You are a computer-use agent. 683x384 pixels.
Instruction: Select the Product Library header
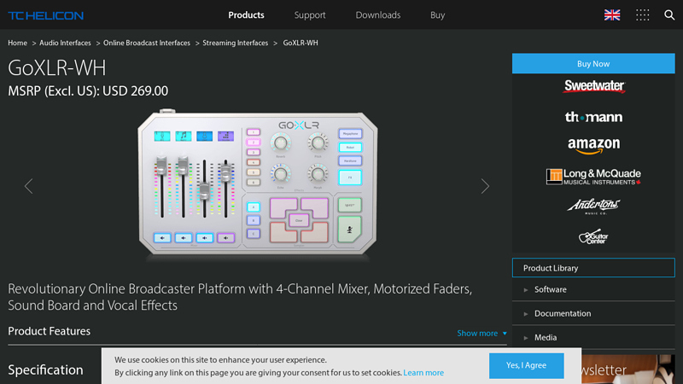[x=593, y=268]
